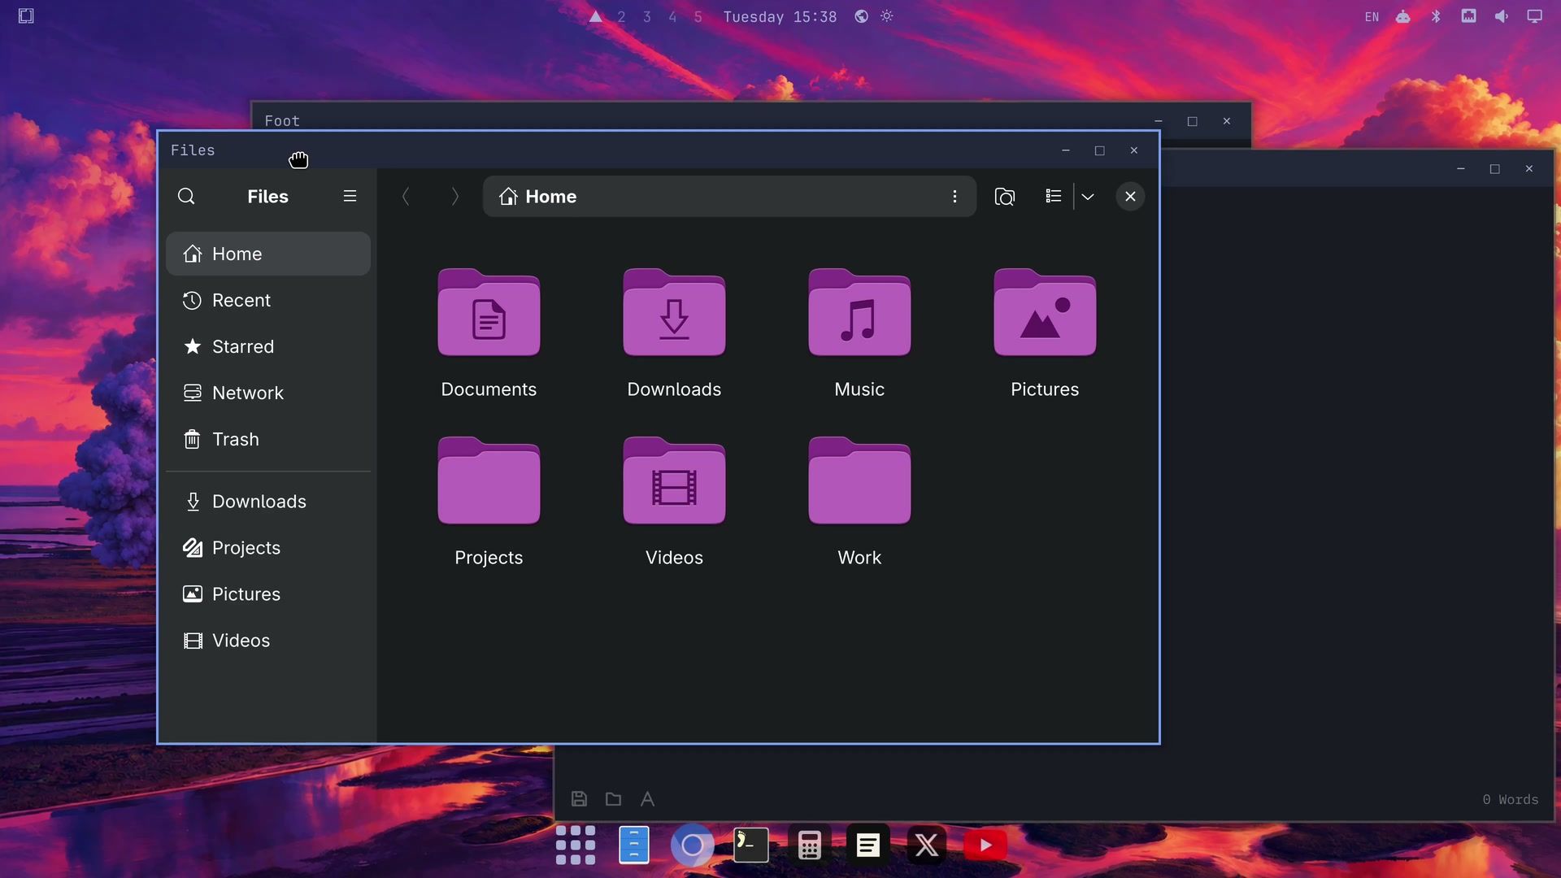Click the Tuesday 15:38 clock
Image resolution: width=1561 pixels, height=878 pixels.
[x=780, y=17]
